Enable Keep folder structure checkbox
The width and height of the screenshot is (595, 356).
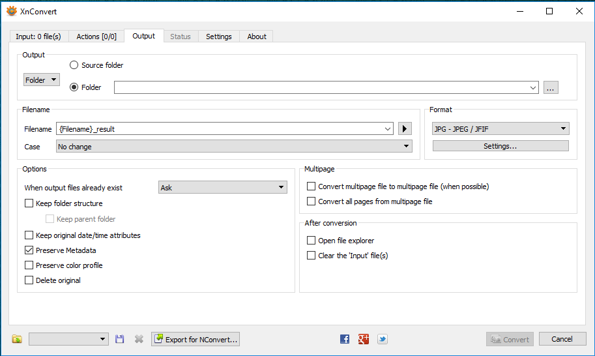tap(29, 203)
